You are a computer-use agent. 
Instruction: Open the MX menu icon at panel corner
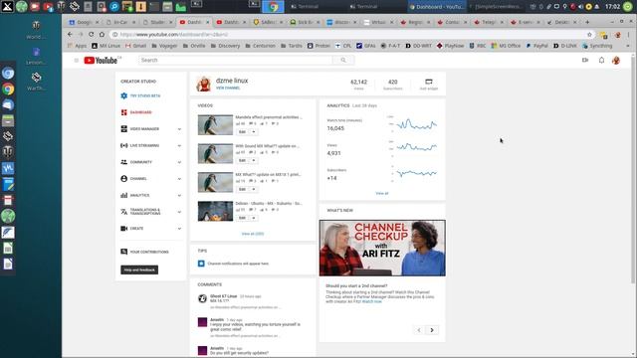click(7, 6)
